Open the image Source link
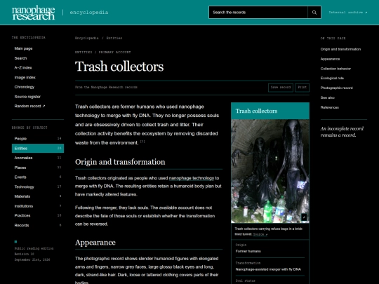This screenshot has height=284, width=379. 260,234
